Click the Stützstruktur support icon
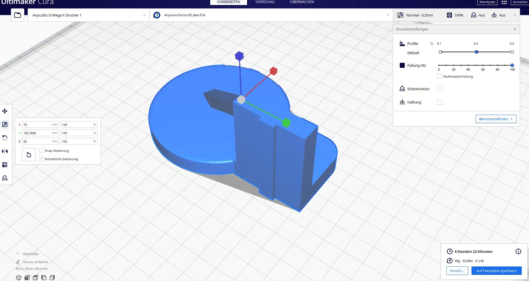 click(x=402, y=89)
